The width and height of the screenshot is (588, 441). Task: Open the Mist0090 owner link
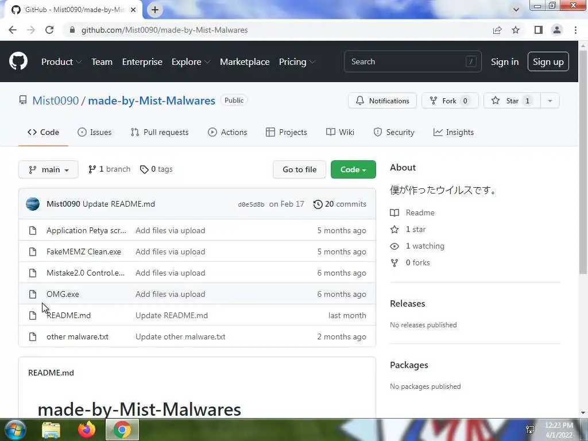pos(56,100)
